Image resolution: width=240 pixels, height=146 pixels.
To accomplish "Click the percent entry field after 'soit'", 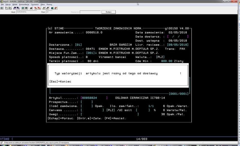I will [x=143, y=110].
